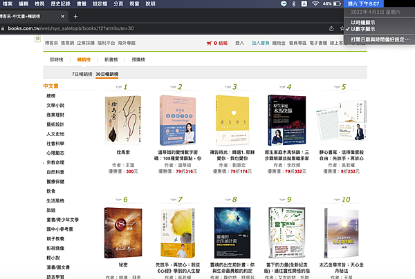The width and height of the screenshot is (415, 279).
Task: Select 旅遊 category
Action: (50, 211)
